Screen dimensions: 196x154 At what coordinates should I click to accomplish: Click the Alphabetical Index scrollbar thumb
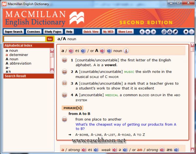[x=52, y=55]
